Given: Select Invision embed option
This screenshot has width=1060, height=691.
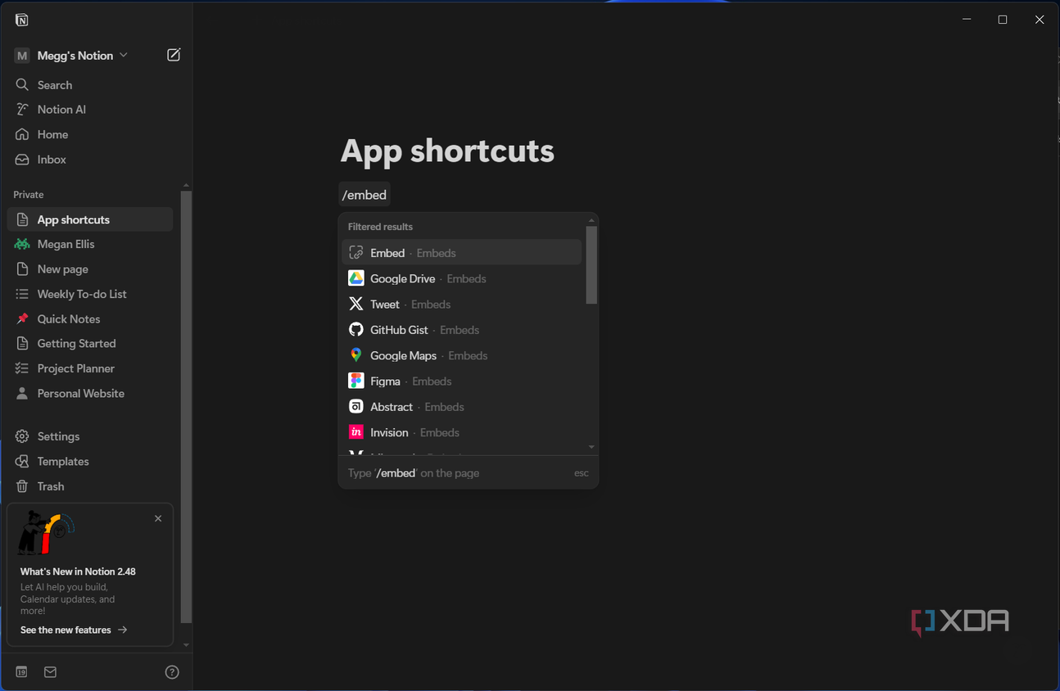Looking at the screenshot, I should click(461, 432).
